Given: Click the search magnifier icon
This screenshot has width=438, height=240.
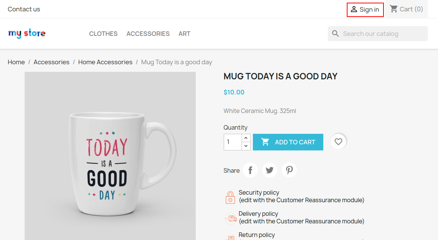Looking at the screenshot, I should pos(335,34).
